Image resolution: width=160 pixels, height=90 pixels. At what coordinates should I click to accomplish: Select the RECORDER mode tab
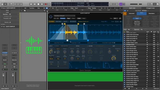(73, 21)
